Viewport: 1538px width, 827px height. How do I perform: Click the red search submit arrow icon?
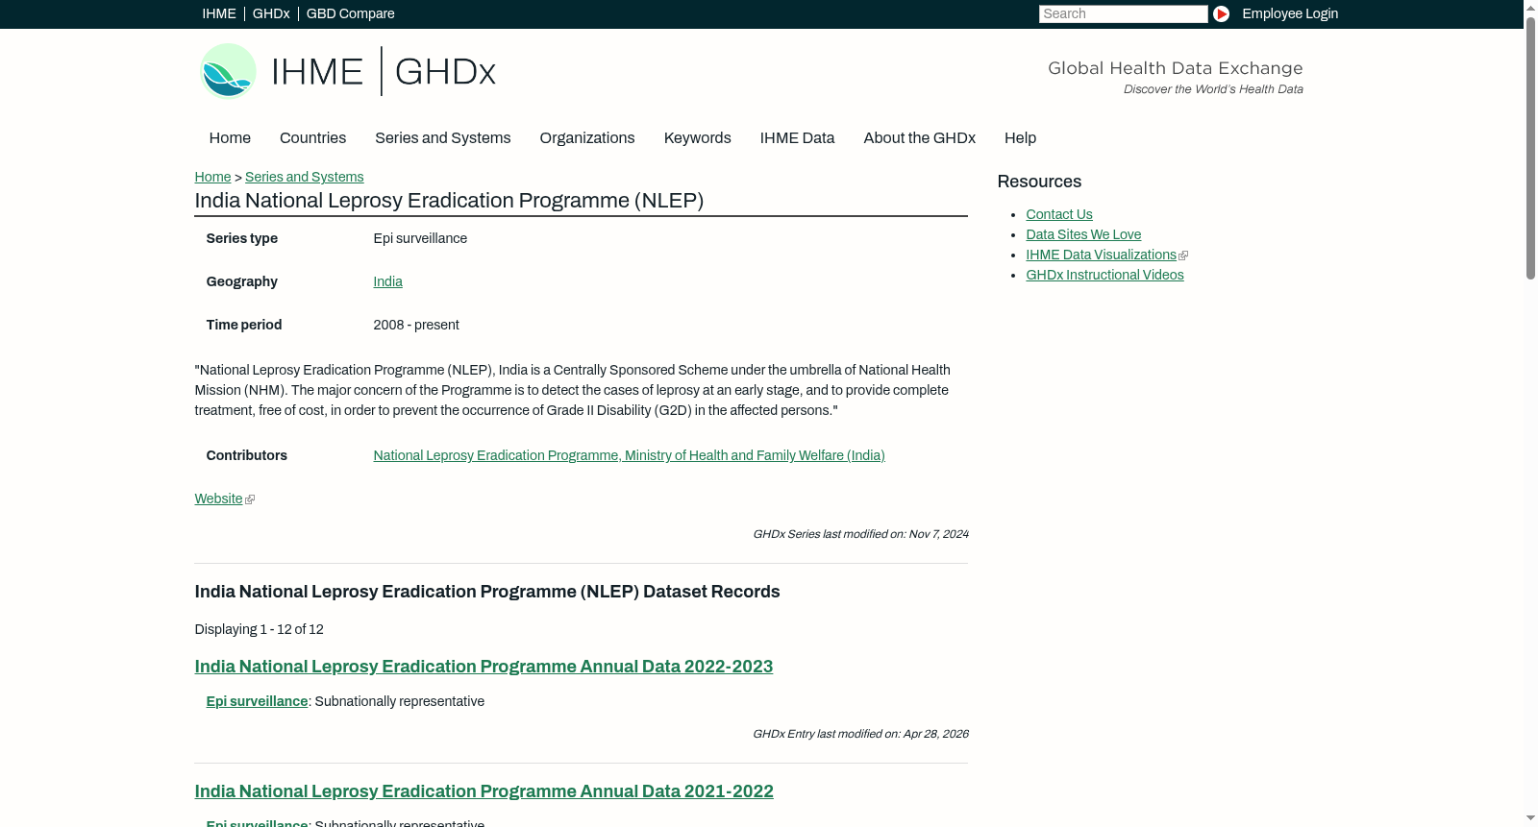pos(1221,13)
